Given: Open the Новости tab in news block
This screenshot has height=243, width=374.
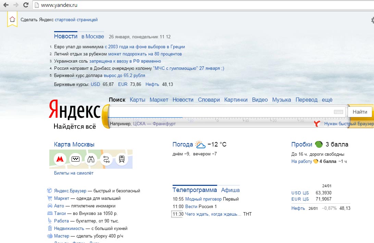Looking at the screenshot, I should point(66,36).
